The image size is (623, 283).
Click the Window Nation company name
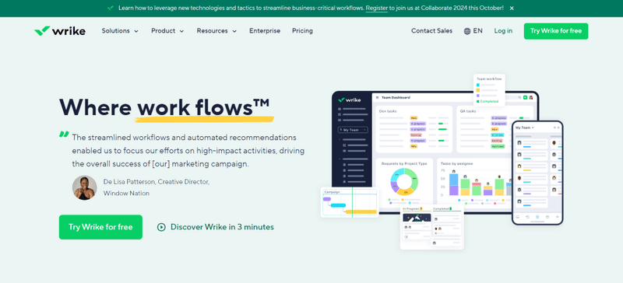[126, 194]
